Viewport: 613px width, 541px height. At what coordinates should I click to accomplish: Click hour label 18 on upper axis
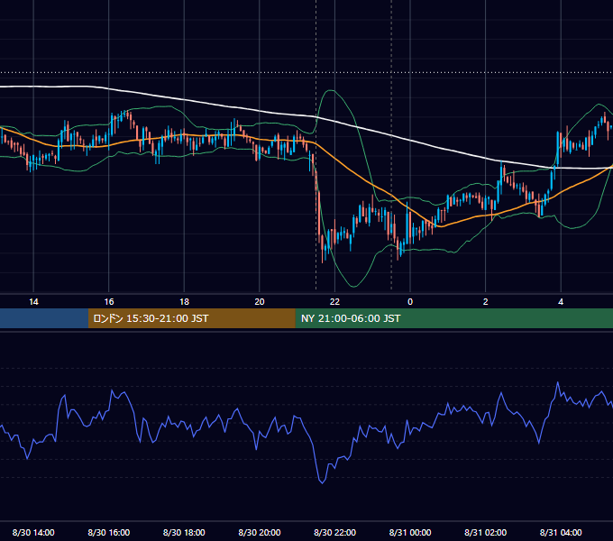(x=184, y=302)
